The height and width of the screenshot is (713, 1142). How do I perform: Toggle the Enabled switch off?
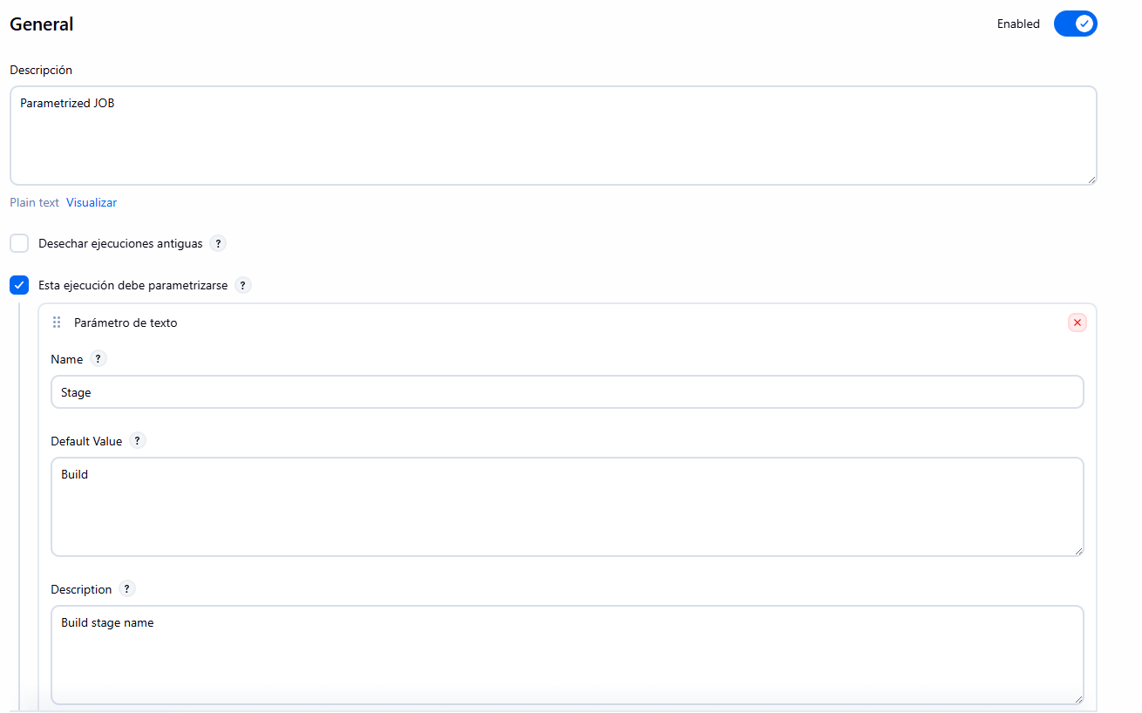click(1075, 24)
